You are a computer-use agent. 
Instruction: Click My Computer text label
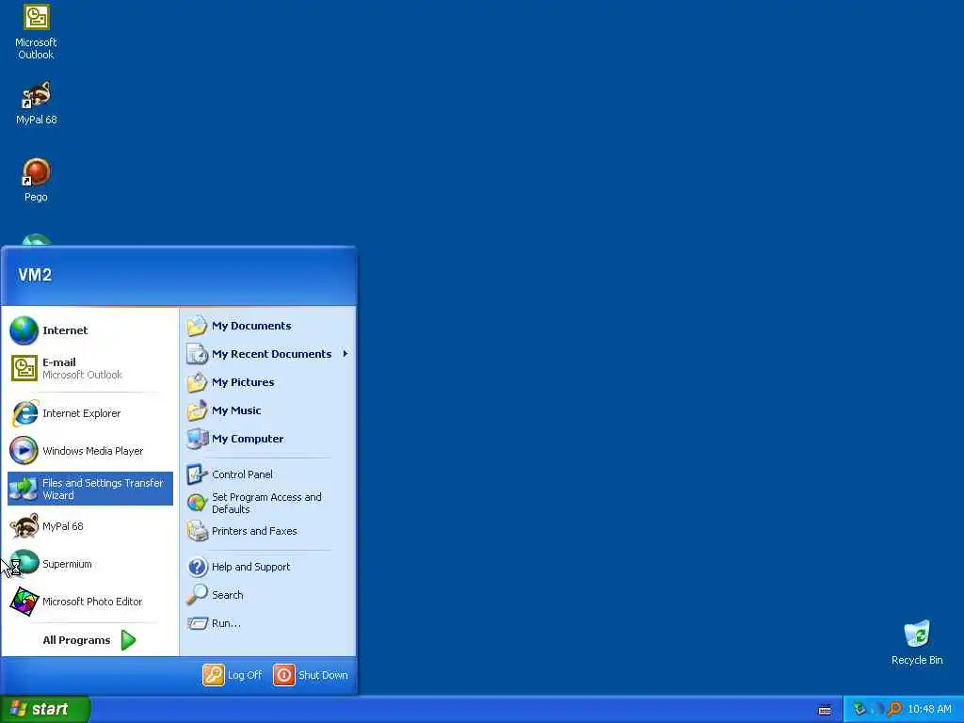[x=248, y=439]
